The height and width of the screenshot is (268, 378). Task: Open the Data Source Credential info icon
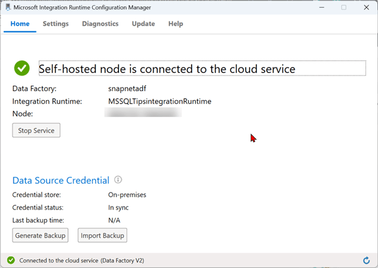[x=118, y=180]
